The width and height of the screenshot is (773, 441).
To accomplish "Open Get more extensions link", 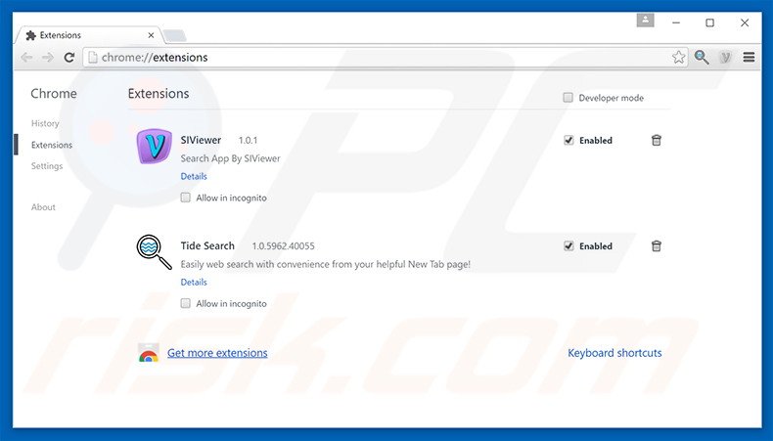I will click(217, 353).
